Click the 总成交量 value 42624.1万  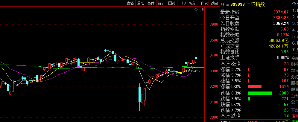(x=279, y=46)
